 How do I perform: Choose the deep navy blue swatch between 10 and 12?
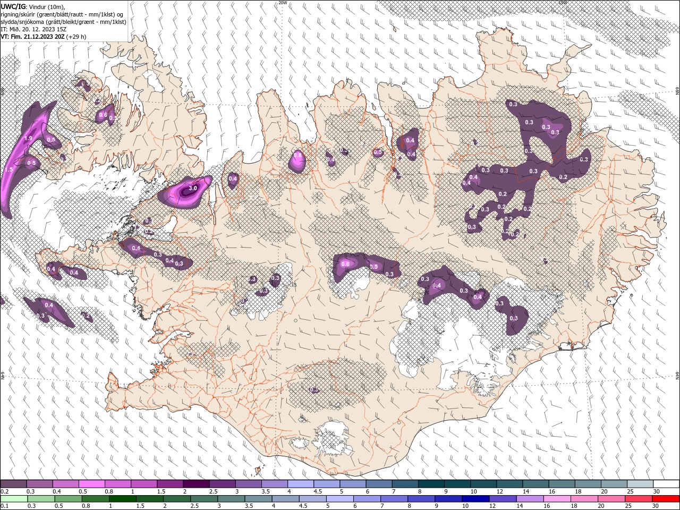(x=475, y=499)
